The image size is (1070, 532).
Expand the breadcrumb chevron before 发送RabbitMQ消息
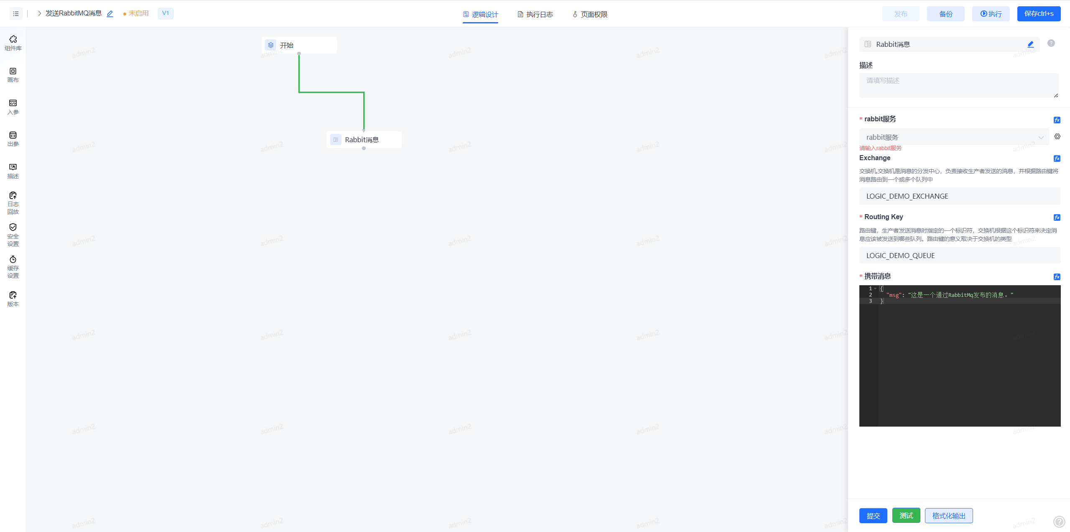(x=40, y=13)
